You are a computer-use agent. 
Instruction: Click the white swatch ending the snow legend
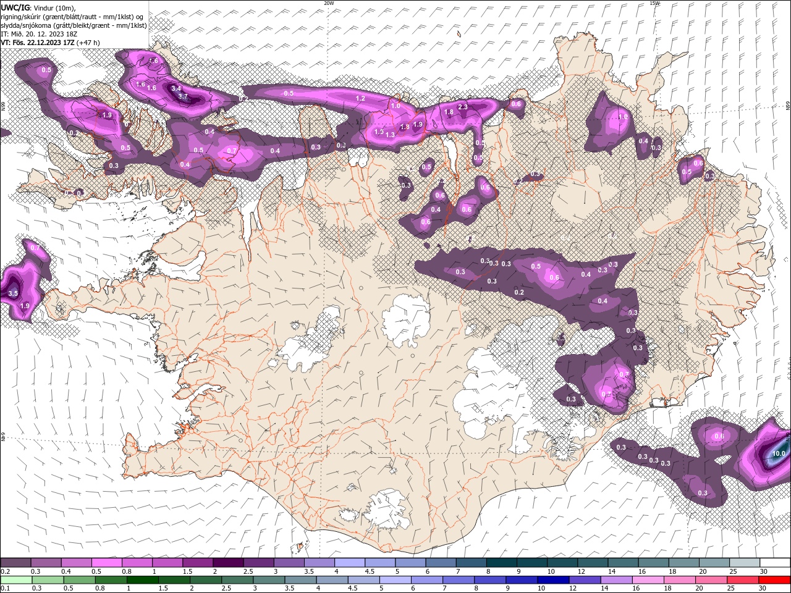click(775, 563)
